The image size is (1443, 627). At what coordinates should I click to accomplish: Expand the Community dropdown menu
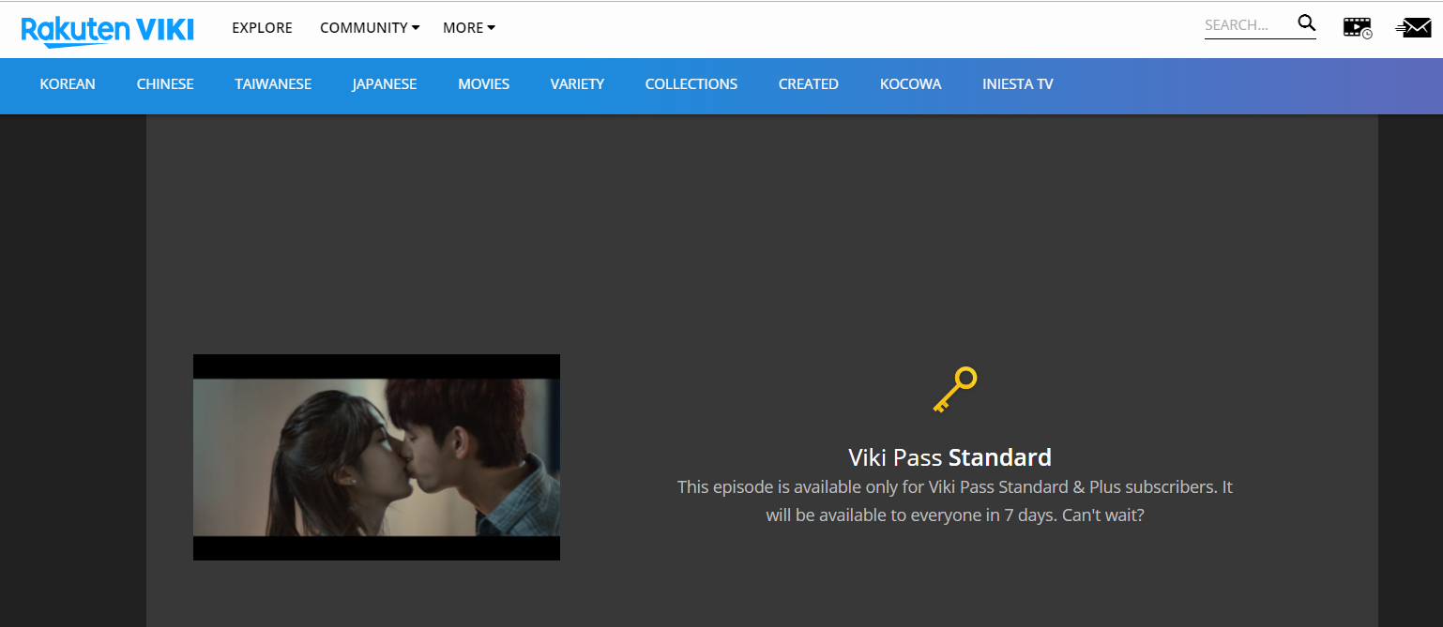tap(370, 28)
